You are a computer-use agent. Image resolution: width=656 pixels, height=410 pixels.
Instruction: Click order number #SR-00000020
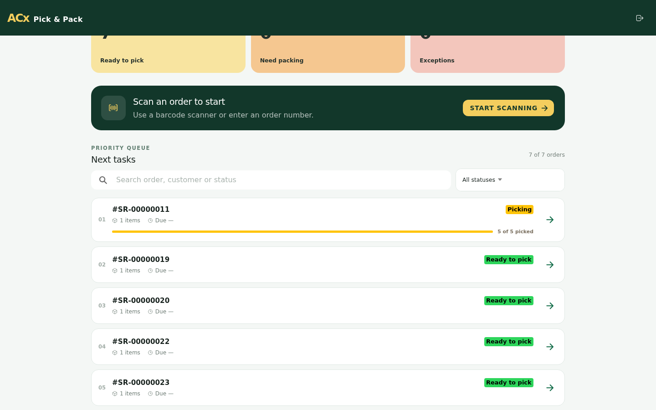[141, 301]
